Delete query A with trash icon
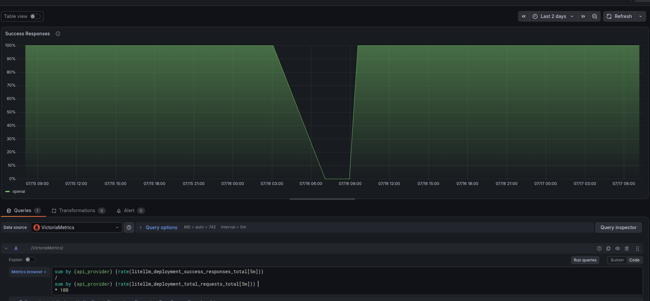The width and height of the screenshot is (650, 301). click(x=627, y=248)
